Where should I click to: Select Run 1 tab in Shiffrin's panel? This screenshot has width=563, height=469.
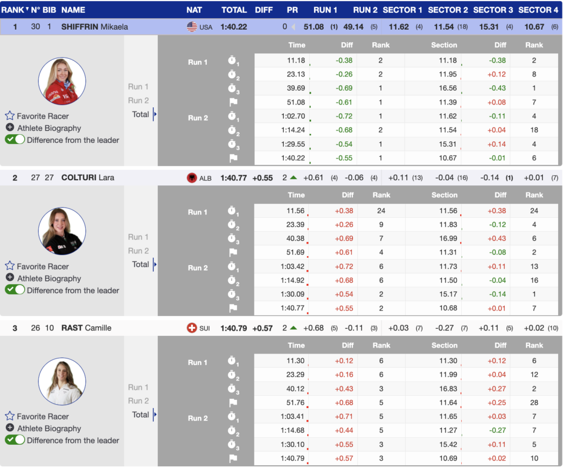tap(138, 87)
